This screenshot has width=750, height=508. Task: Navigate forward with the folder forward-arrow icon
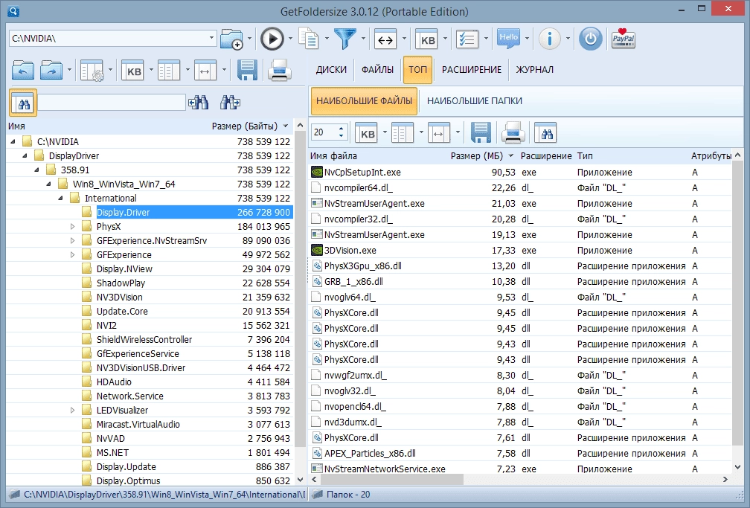pyautogui.click(x=51, y=71)
